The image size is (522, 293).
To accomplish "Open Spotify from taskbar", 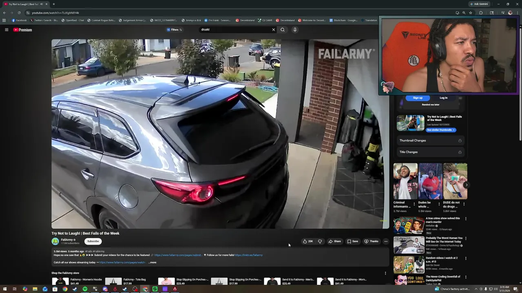I will [85, 289].
